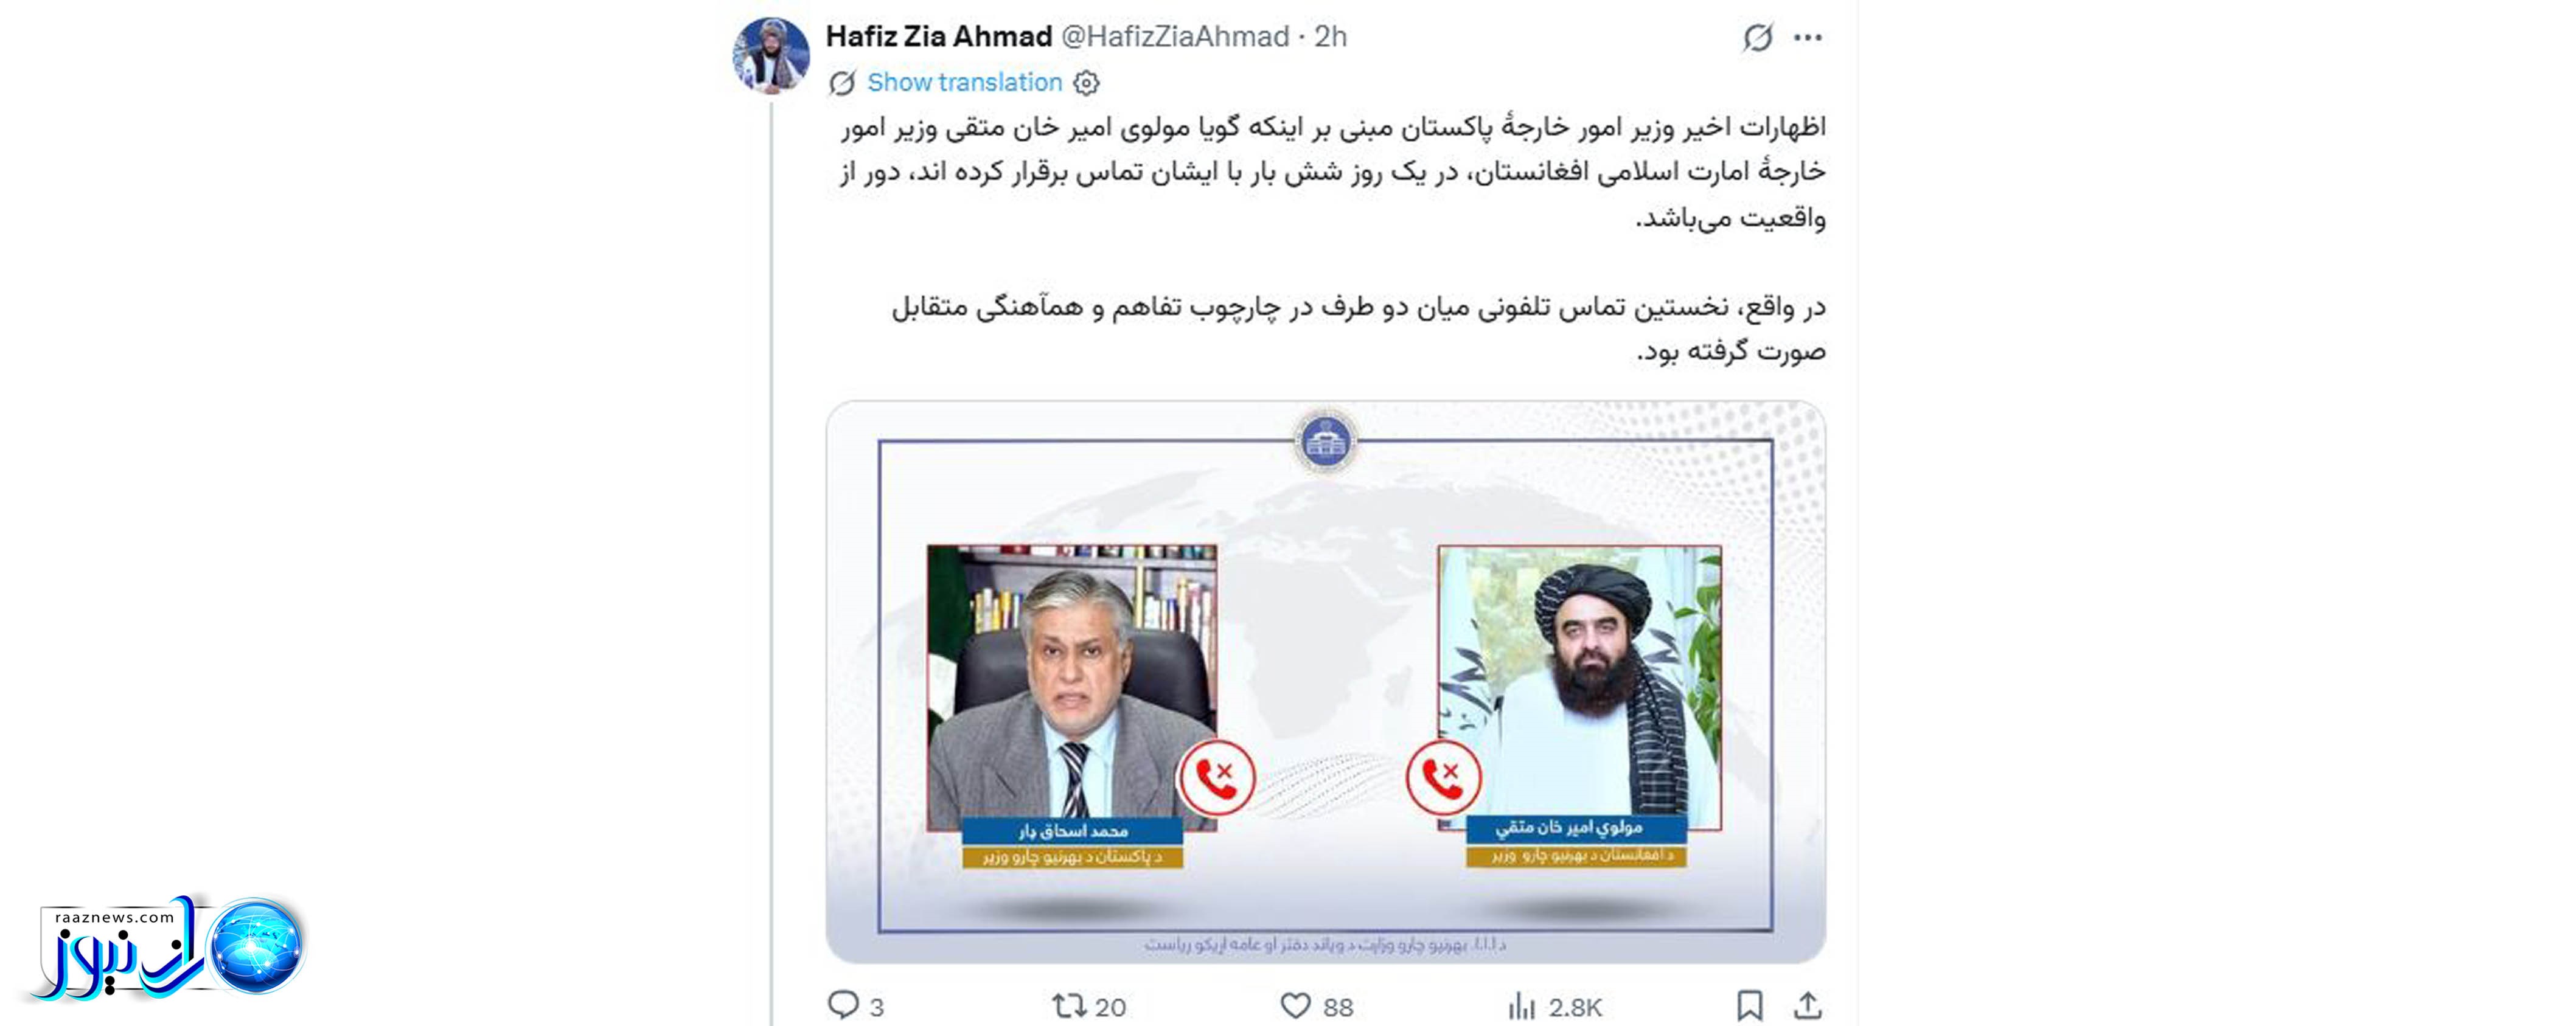Image resolution: width=2576 pixels, height=1026 pixels.
Task: Open Hafiz Zia Ahmad profile avatar
Action: pos(771,55)
